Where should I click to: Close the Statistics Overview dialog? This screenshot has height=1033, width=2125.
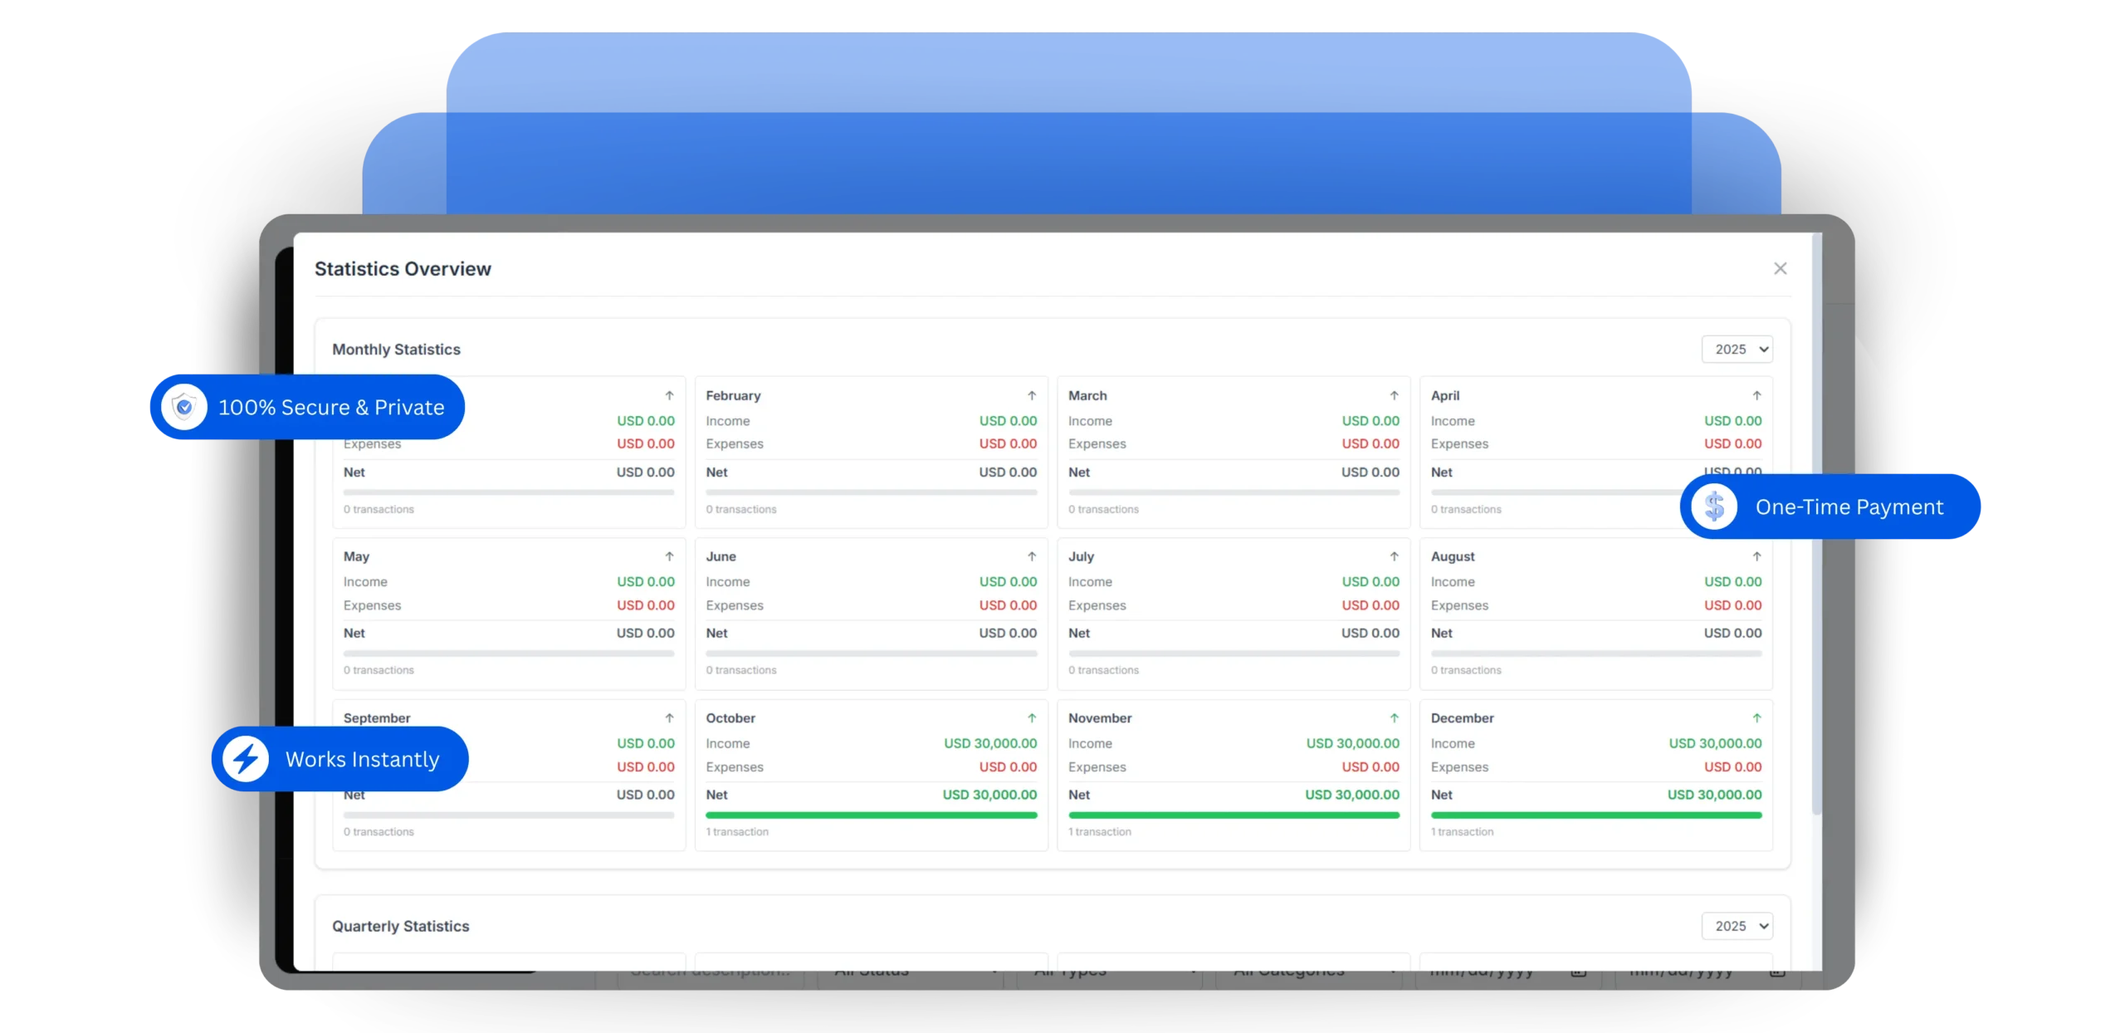tap(1781, 268)
